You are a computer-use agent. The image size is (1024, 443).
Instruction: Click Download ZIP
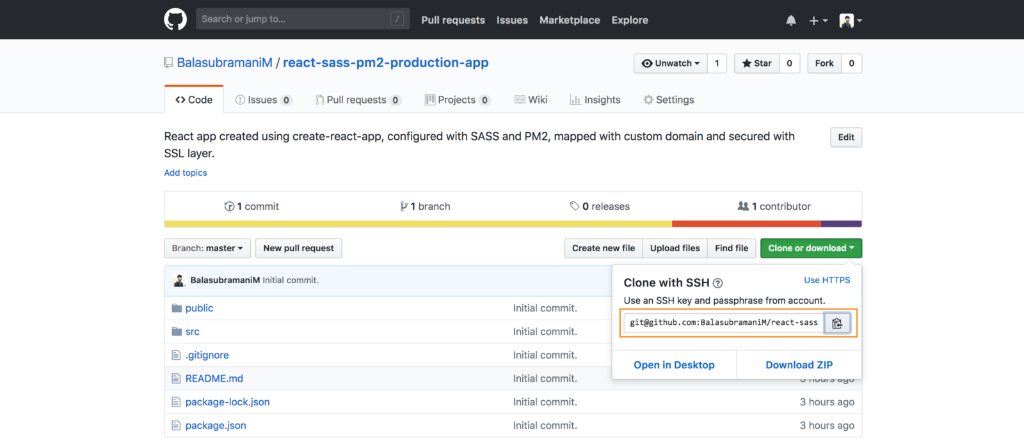pyautogui.click(x=799, y=365)
